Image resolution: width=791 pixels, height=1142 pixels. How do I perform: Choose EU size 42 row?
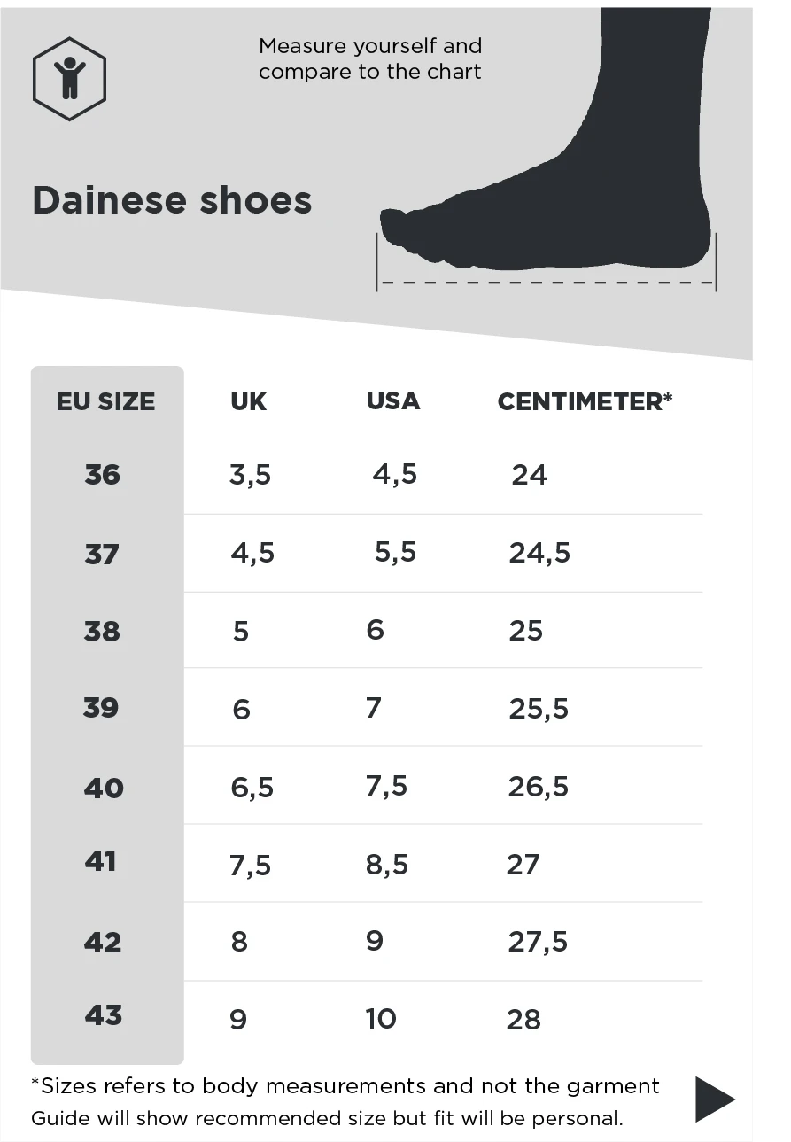coord(103,942)
